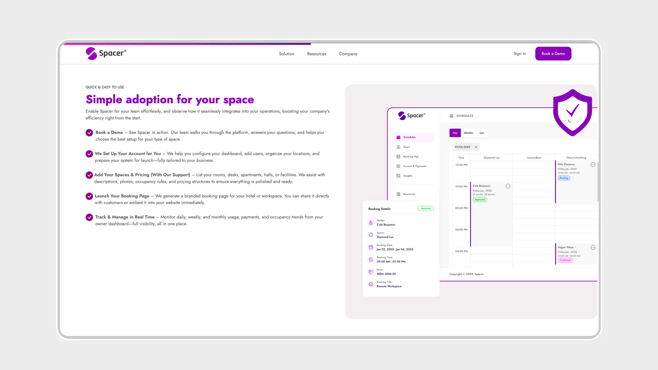This screenshot has width=658, height=370.
Task: Click the Sign In link
Action: (519, 54)
